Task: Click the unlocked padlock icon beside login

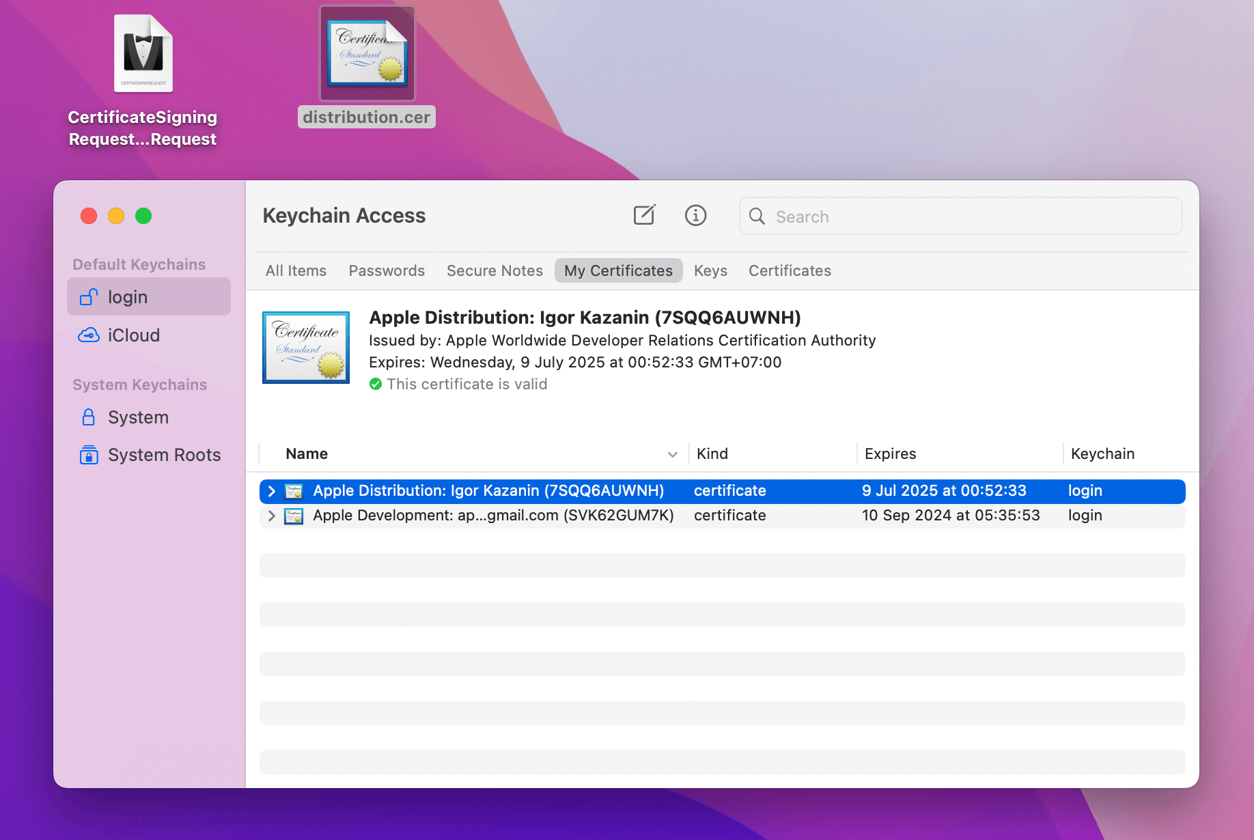Action: tap(89, 296)
